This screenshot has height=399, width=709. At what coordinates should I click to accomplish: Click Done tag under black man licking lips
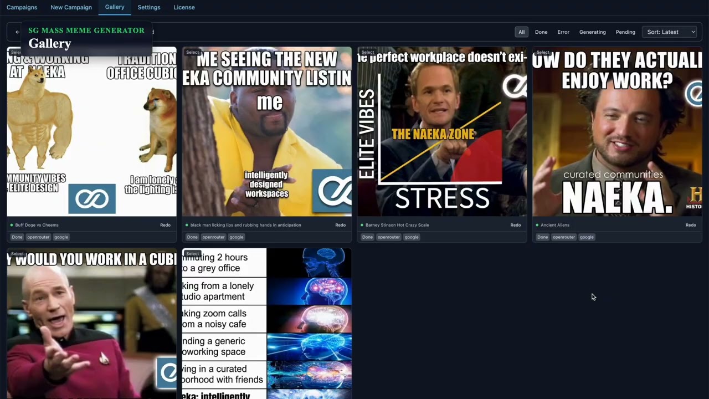(x=192, y=237)
